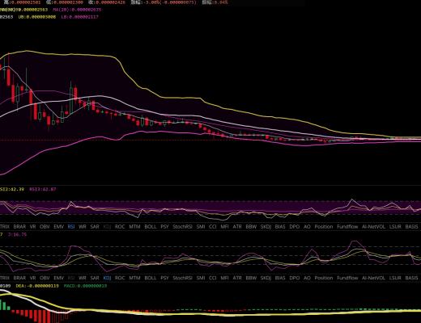
Task: Click dimmed KDJ tab beneath the RSI chart
Action: (x=107, y=227)
